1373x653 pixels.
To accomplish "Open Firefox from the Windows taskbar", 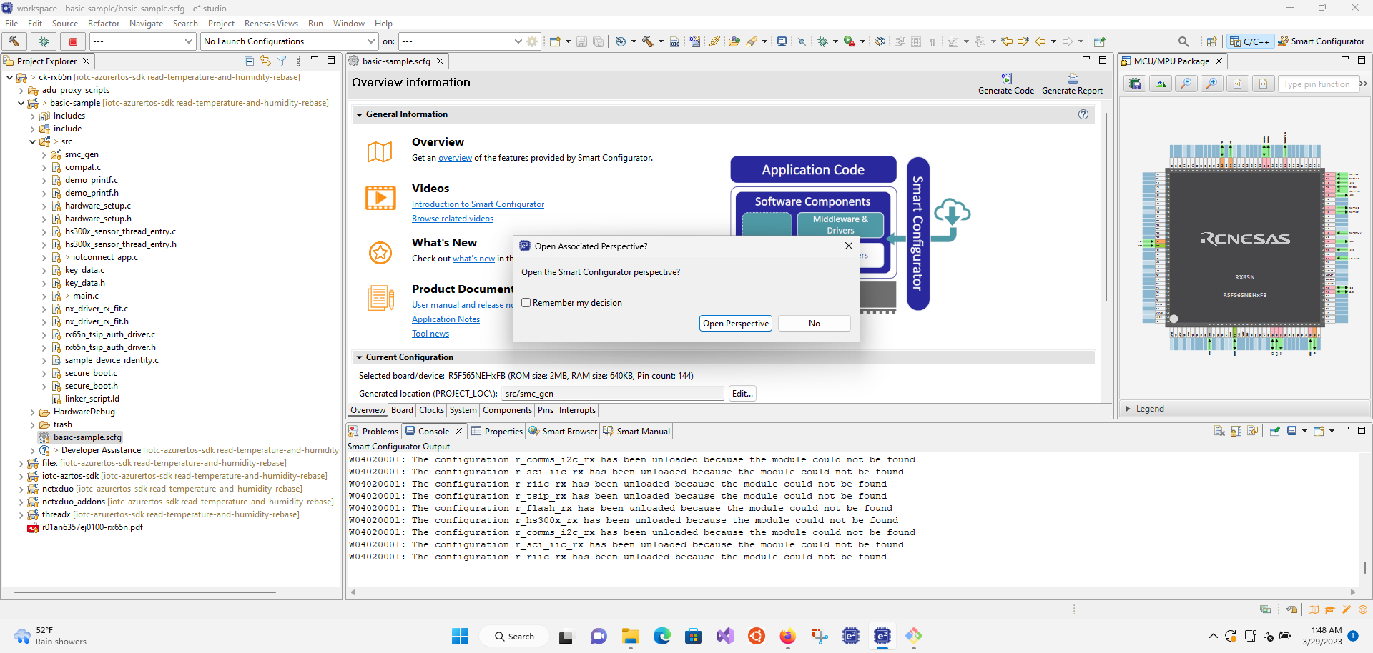I will [787, 636].
